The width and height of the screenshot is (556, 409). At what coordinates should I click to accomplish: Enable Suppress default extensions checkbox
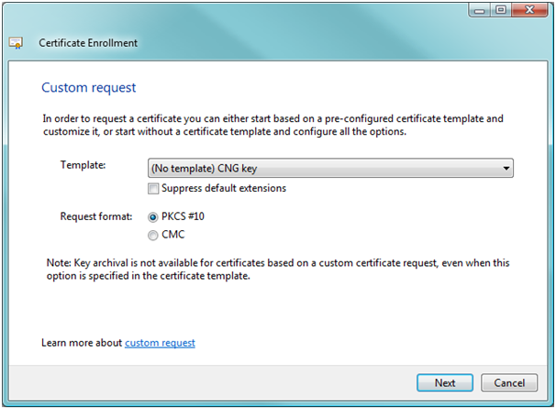pos(153,189)
